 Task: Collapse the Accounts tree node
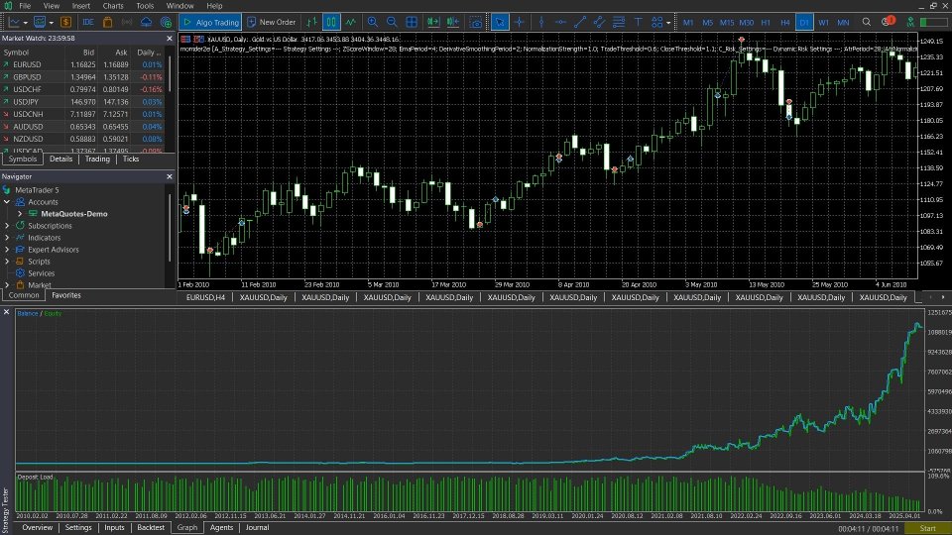(x=7, y=202)
